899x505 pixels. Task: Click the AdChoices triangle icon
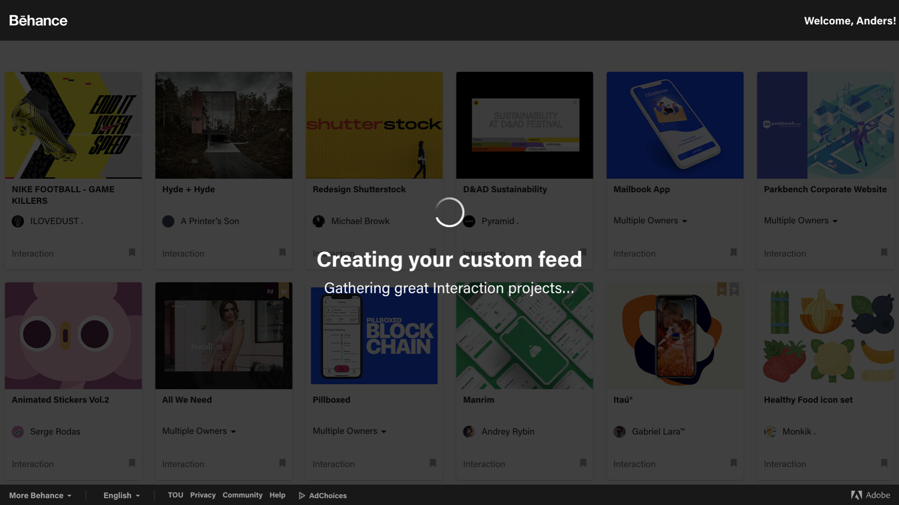302,496
